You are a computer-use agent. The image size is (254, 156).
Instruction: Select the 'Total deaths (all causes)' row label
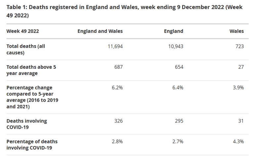tap(26, 49)
